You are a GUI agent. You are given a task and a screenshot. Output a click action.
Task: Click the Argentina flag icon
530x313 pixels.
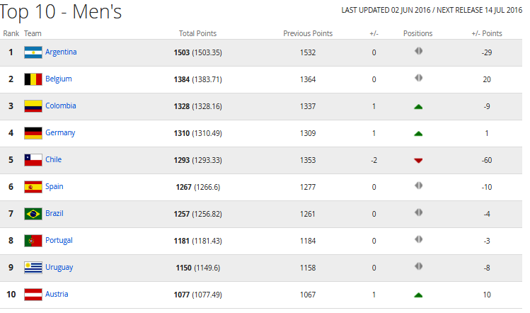(33, 52)
